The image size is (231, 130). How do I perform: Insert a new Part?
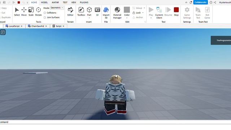89,11
